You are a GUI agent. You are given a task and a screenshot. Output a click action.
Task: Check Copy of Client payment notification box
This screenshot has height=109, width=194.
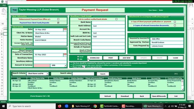click(175, 22)
